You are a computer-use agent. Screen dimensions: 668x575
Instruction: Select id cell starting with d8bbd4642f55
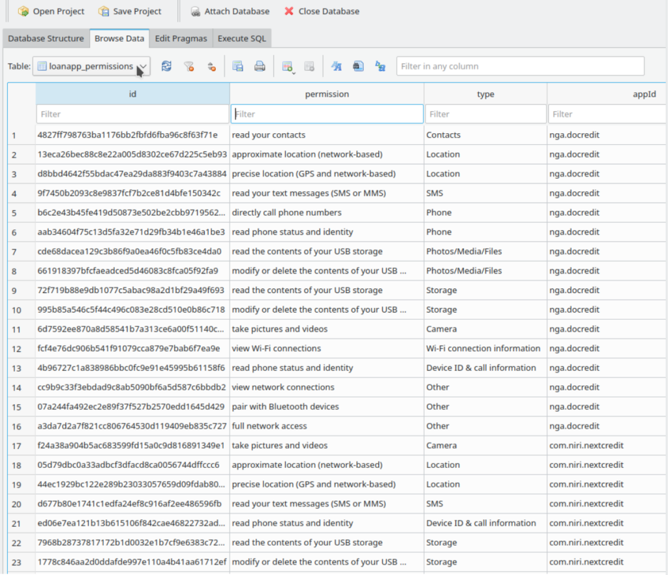(132, 174)
